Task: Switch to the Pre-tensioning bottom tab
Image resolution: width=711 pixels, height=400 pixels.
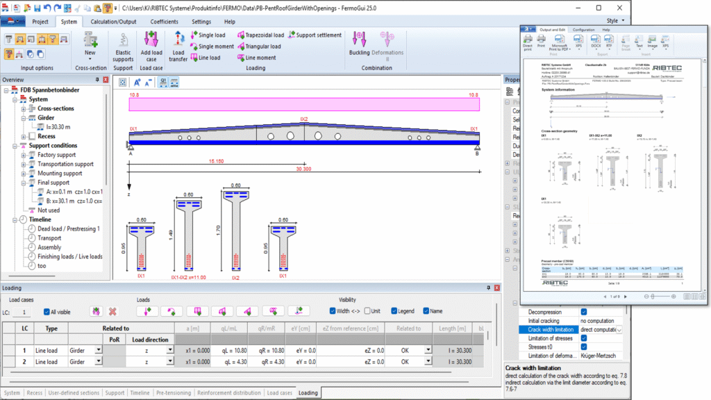Action: pos(174,393)
